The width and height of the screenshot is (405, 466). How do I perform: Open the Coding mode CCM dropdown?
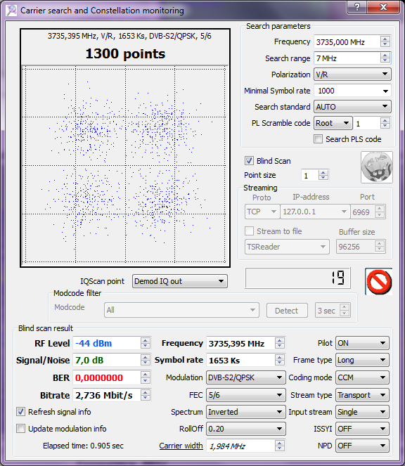click(362, 377)
